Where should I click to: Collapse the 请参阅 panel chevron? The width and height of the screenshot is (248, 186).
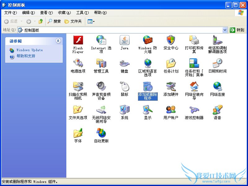tap(58, 41)
